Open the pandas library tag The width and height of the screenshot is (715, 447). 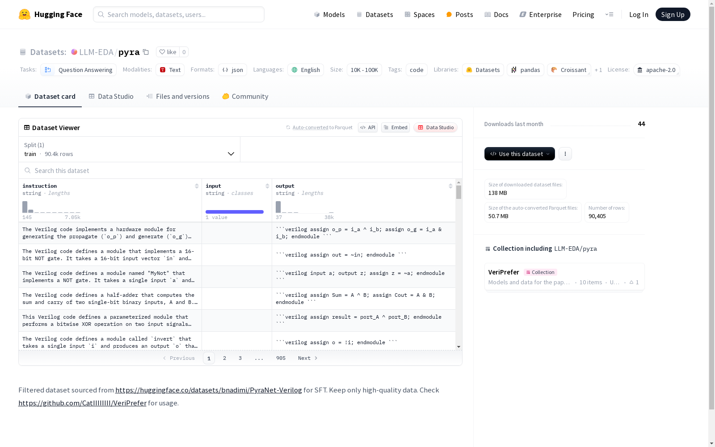(x=526, y=70)
